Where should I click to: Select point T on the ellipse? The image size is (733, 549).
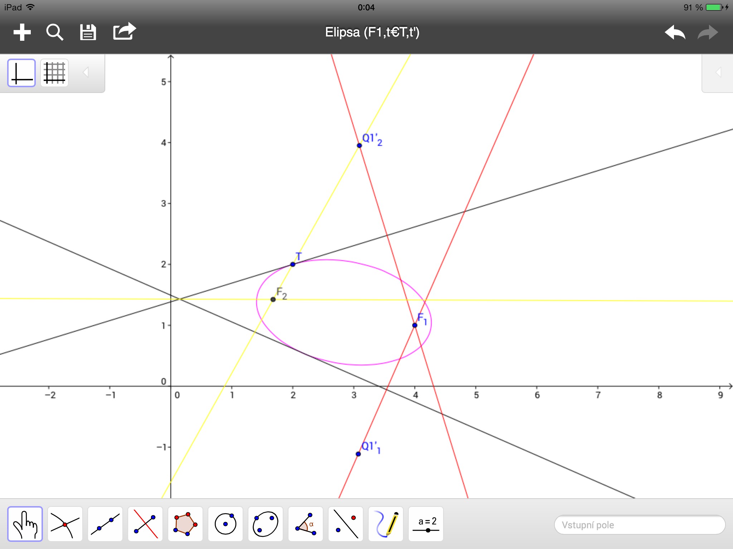(x=293, y=264)
